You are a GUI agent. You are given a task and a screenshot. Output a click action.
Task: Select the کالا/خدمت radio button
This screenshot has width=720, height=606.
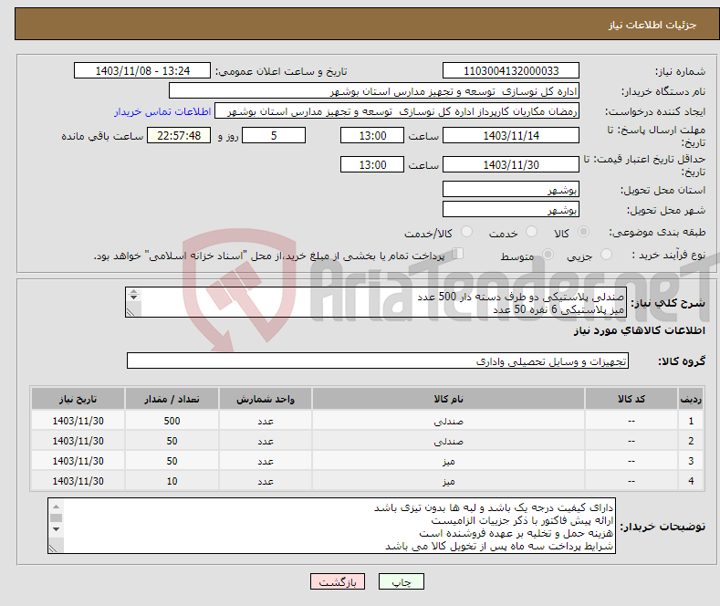[x=466, y=232]
